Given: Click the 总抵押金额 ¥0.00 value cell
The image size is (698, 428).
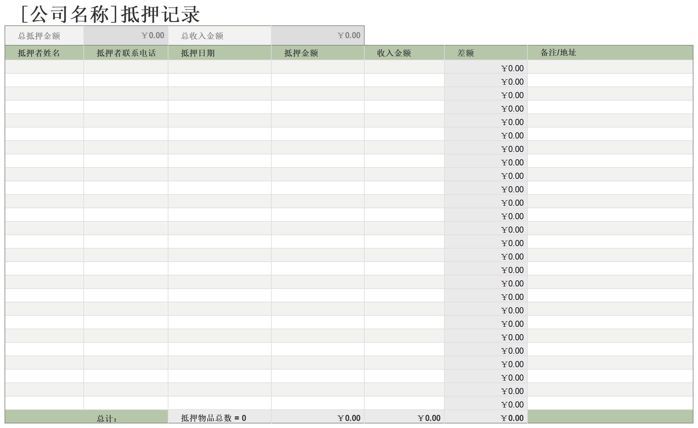Looking at the screenshot, I should click(x=126, y=36).
